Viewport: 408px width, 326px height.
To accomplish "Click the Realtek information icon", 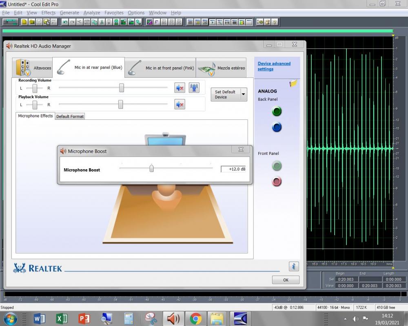I will tap(294, 267).
